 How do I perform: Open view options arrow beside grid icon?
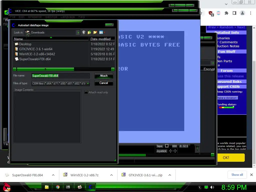[x=104, y=32]
